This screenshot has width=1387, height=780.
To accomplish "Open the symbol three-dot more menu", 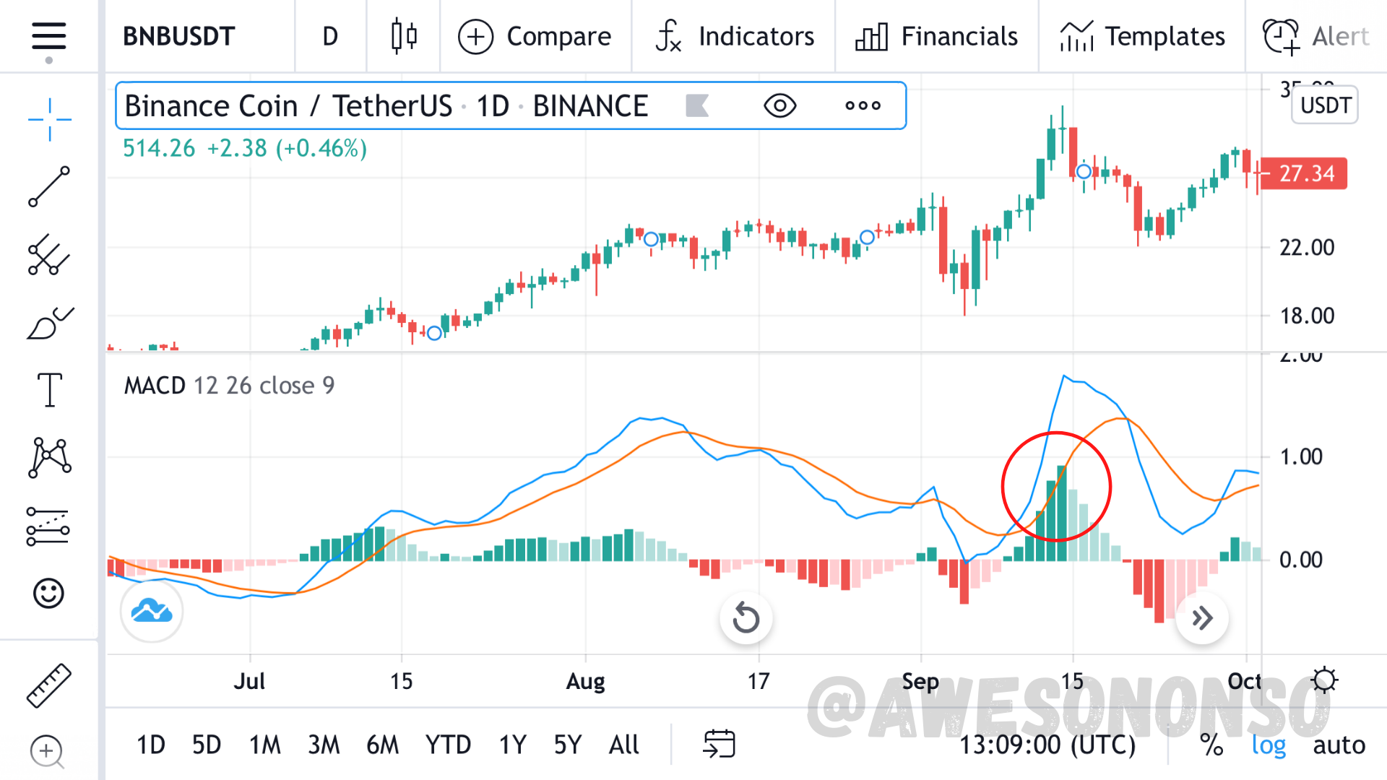I will coord(863,106).
